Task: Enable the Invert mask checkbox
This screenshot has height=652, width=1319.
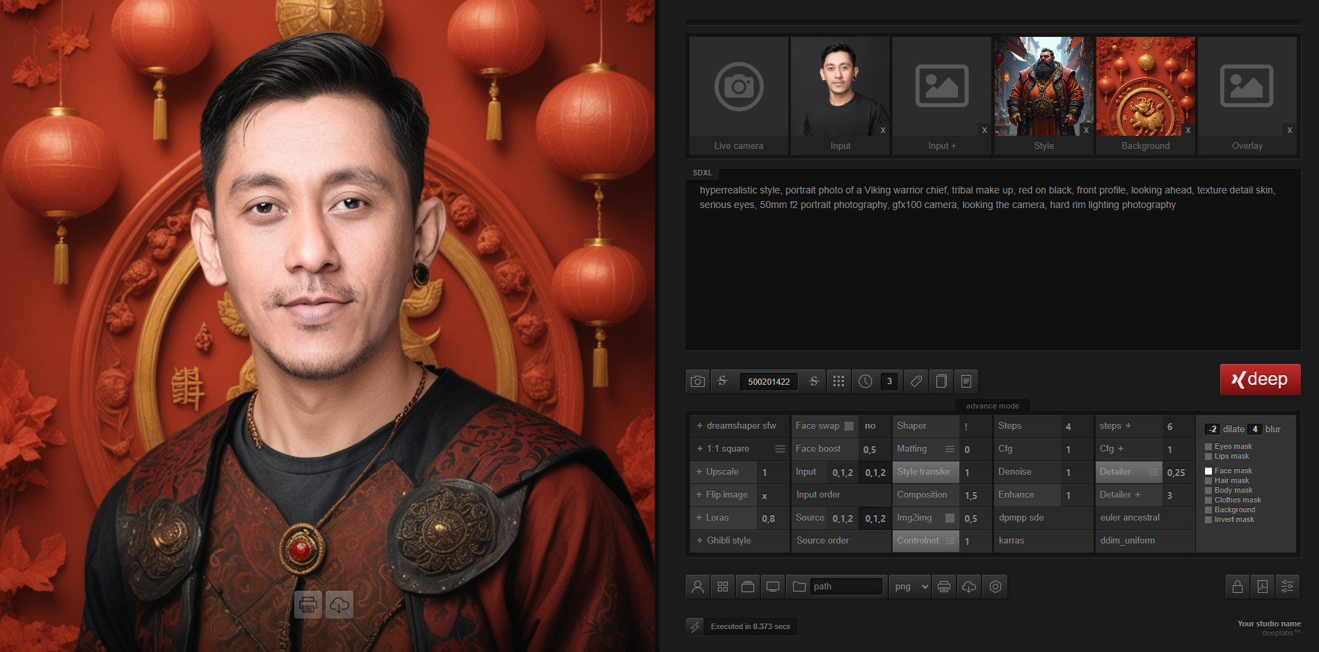Action: 1208,520
